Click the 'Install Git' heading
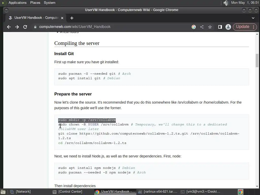Screen dimensions: 260x195 (x=64, y=54)
